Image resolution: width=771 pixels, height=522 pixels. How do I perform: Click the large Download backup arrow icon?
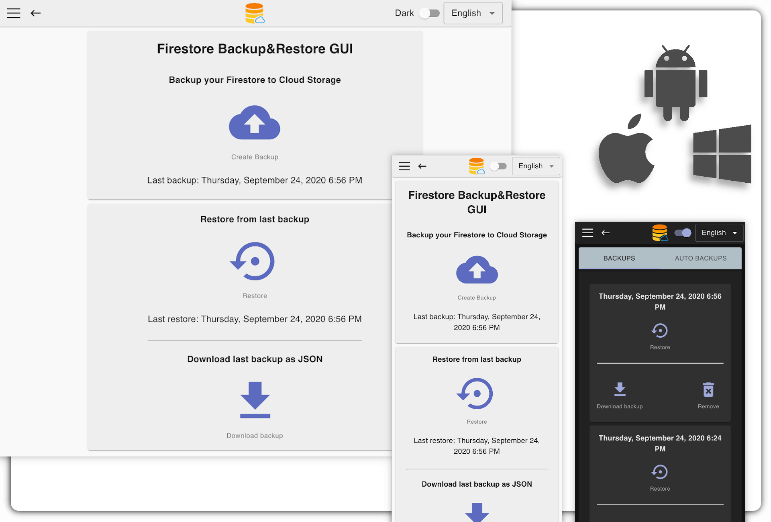[255, 400]
